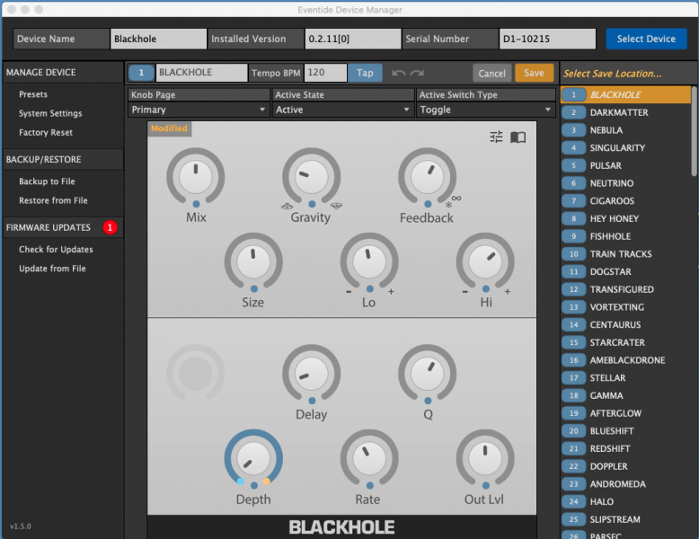Open Presets in Manage Device
Screen dimensions: 699x539
[x=33, y=94]
